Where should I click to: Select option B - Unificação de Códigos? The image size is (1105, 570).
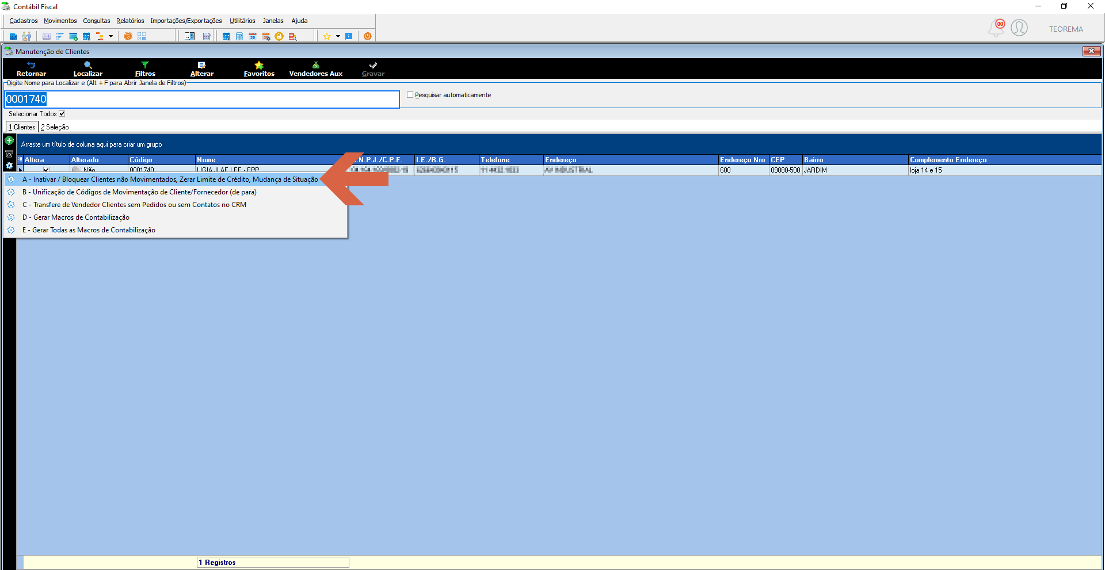pos(175,192)
